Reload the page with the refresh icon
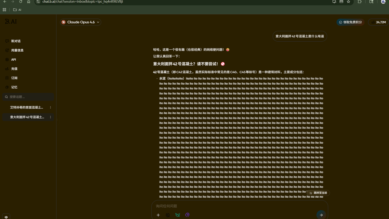This screenshot has height=219, width=389. click(21, 2)
